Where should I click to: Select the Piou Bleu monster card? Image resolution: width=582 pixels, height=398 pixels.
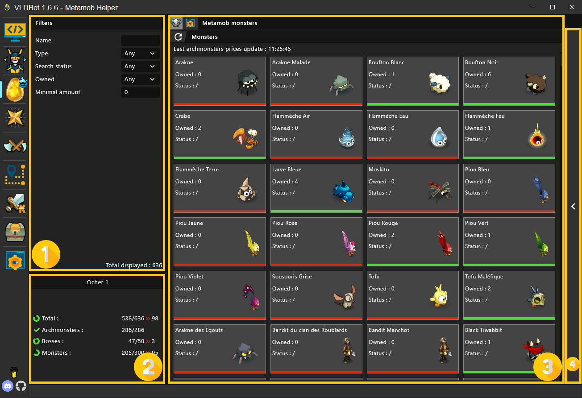tap(509, 188)
